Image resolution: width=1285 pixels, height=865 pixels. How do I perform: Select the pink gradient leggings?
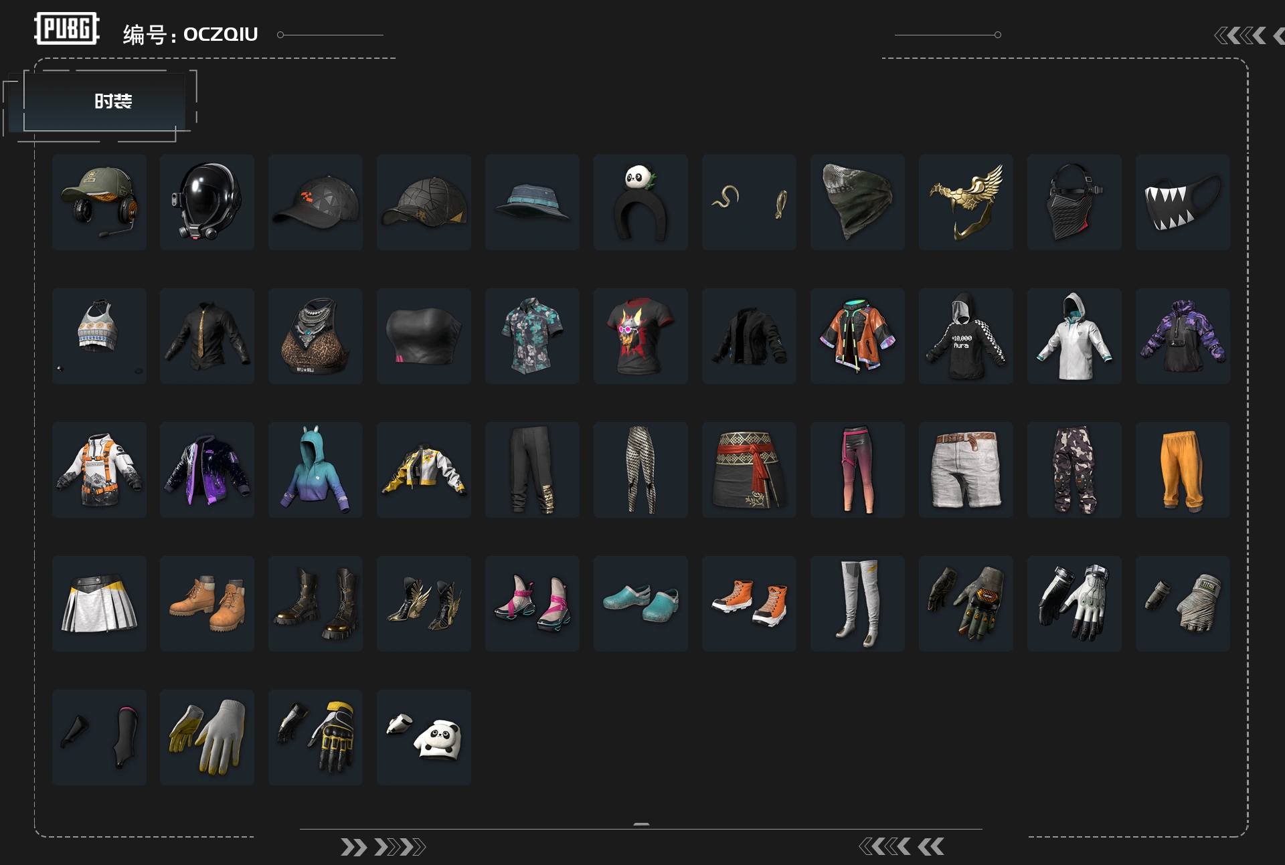point(858,470)
